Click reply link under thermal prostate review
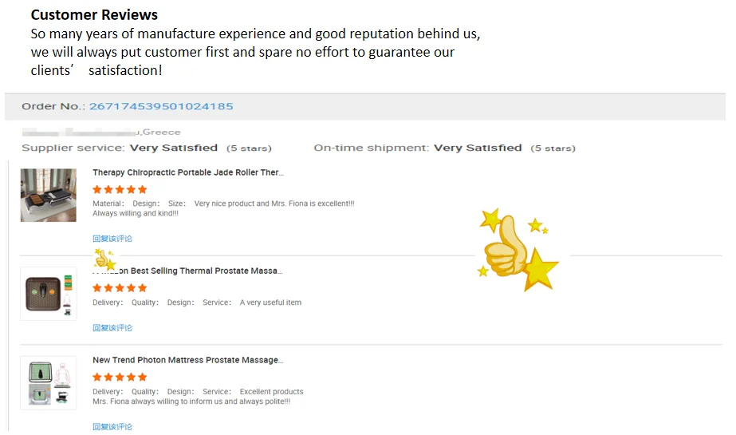 (x=112, y=328)
